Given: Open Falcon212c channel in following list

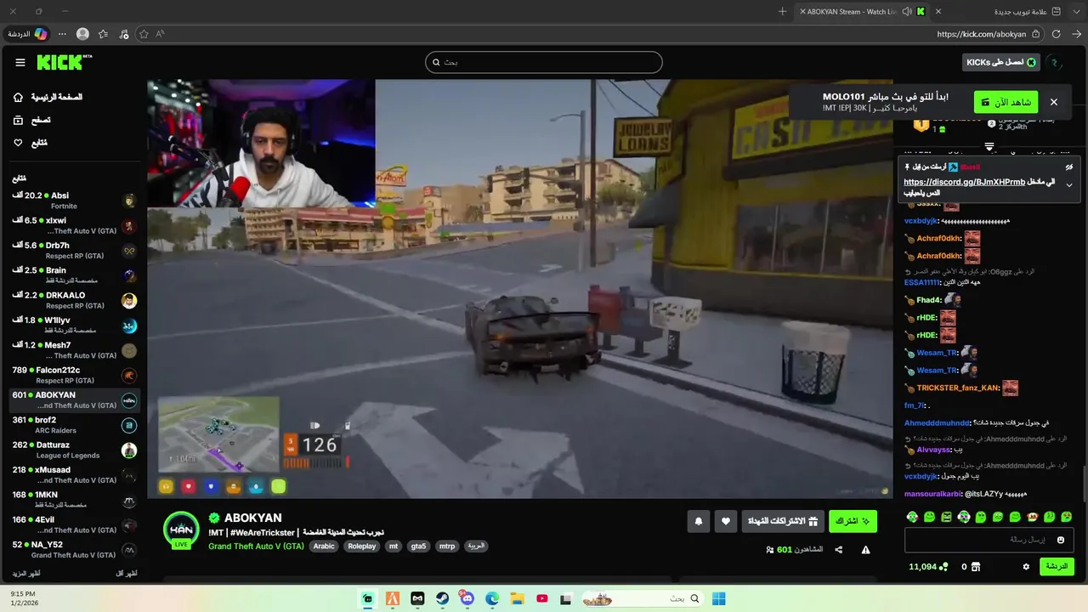Looking at the screenshot, I should [x=75, y=375].
